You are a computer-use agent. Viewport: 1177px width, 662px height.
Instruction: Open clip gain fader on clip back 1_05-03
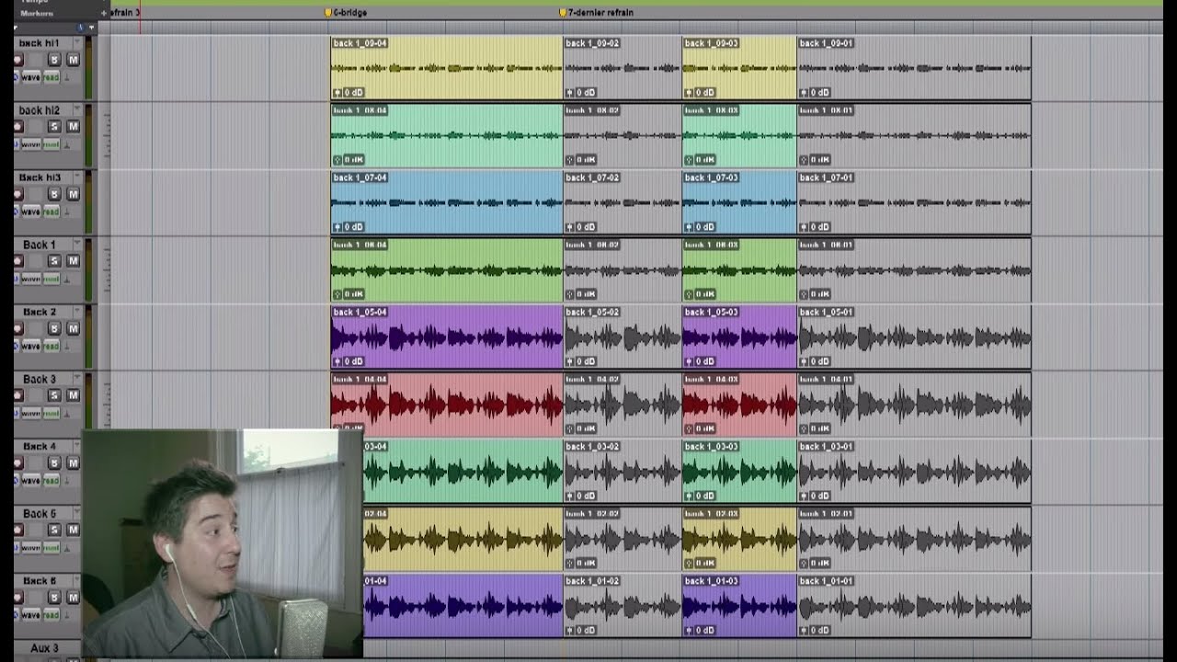pyautogui.click(x=689, y=361)
